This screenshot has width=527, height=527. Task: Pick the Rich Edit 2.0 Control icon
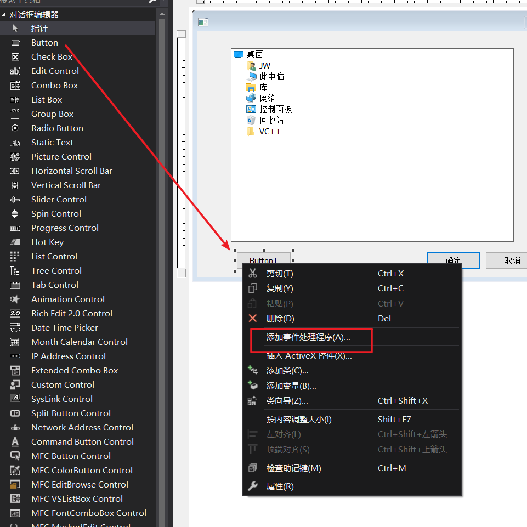15,314
